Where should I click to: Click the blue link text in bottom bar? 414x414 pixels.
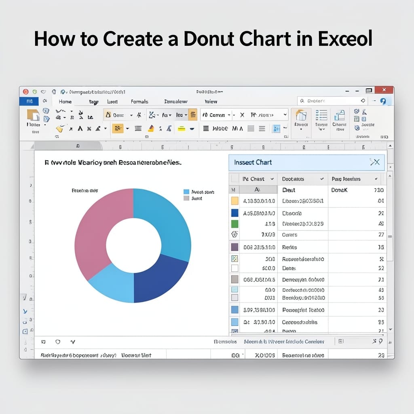(284, 342)
